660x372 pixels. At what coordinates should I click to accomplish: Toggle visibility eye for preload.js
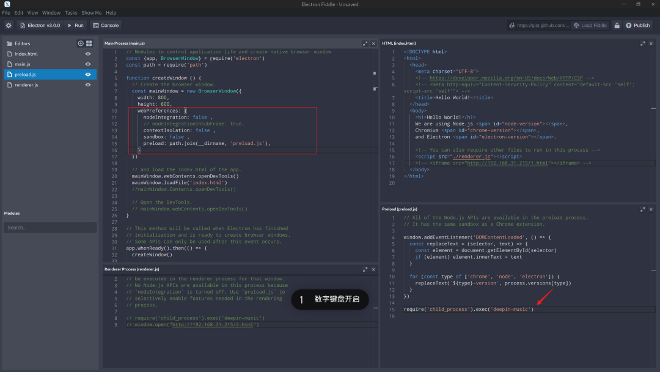[88, 75]
